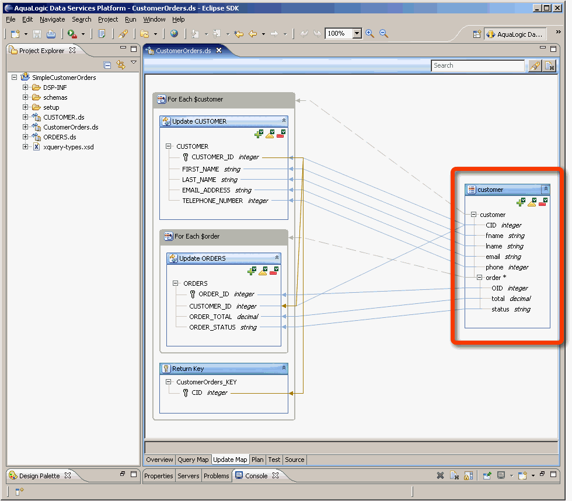Click the Save toolbar icon
The height and width of the screenshot is (501, 572).
coord(37,34)
